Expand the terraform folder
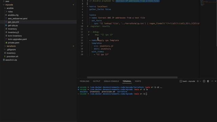Viewport: 217px width, 122px height. pos(5,46)
